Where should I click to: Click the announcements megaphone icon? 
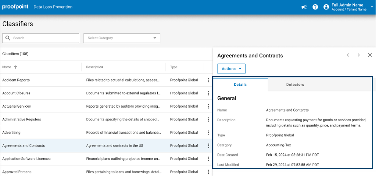(x=304, y=7)
